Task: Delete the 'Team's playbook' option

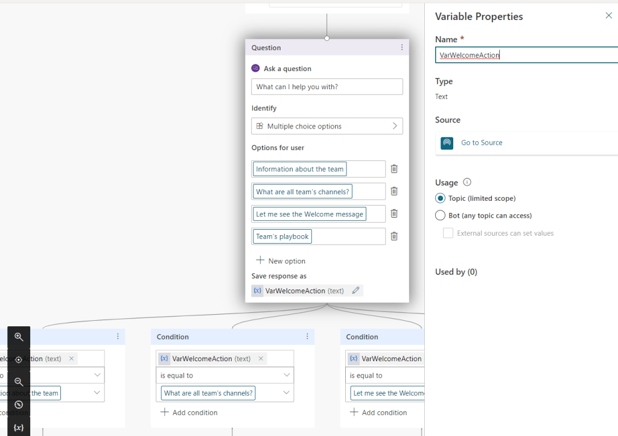Action: 394,236
